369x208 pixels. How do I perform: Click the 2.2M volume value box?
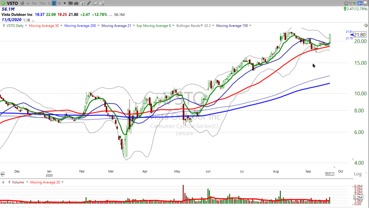click(x=358, y=197)
